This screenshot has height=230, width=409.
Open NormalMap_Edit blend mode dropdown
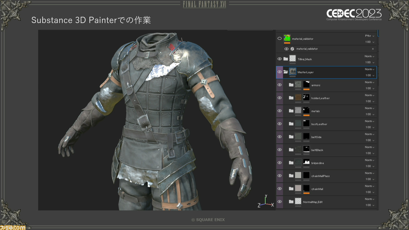369,199
